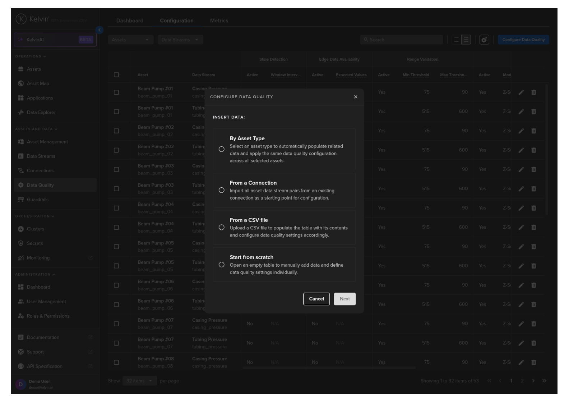Click the Asset Map globe icon
The width and height of the screenshot is (569, 402).
(21, 84)
